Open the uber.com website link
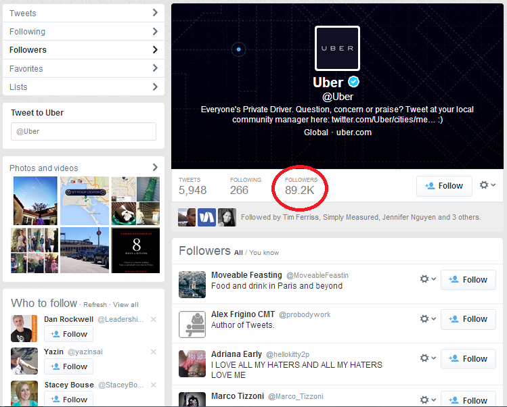The width and height of the screenshot is (507, 407). [354, 133]
